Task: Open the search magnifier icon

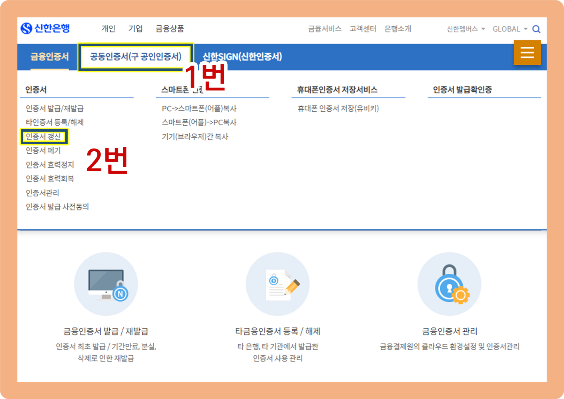Action: click(x=536, y=29)
